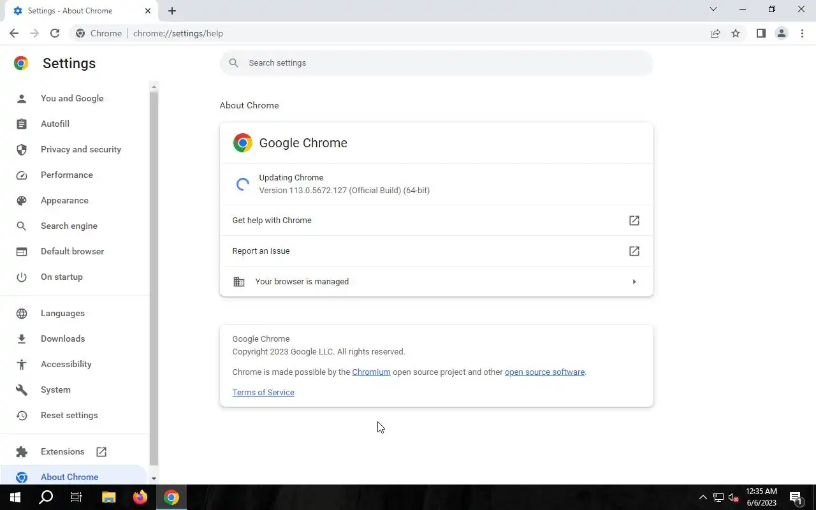Select About Chrome in the sidebar
The height and width of the screenshot is (510, 816).
click(69, 477)
